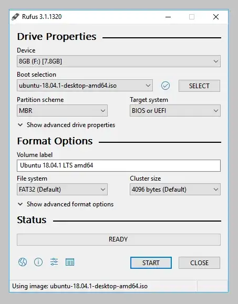Expand Show advanced drive properties
The image size is (238, 304).
click(66, 125)
